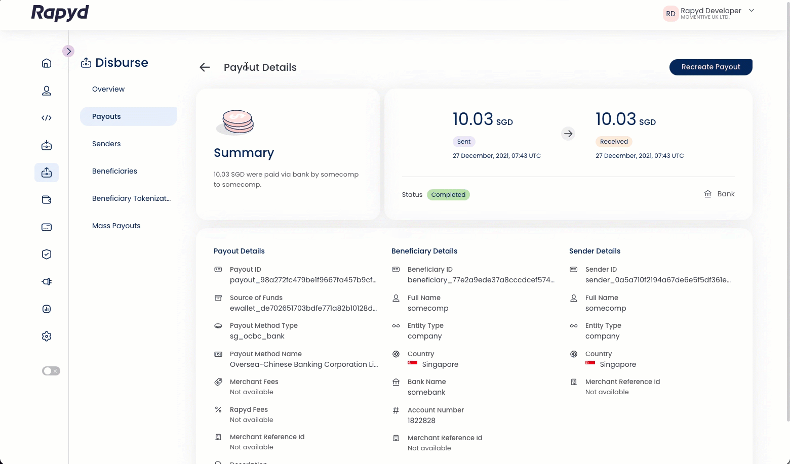Click the Bank building icon in summary
The height and width of the screenshot is (464, 790).
pos(708,194)
